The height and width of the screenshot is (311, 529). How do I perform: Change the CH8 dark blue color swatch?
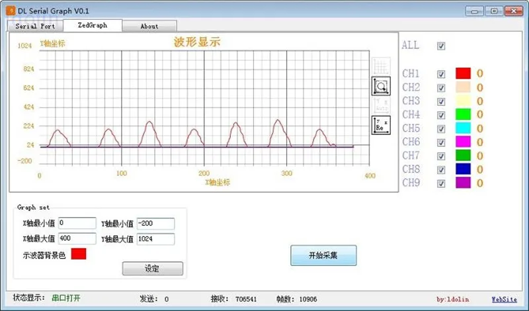coord(463,169)
